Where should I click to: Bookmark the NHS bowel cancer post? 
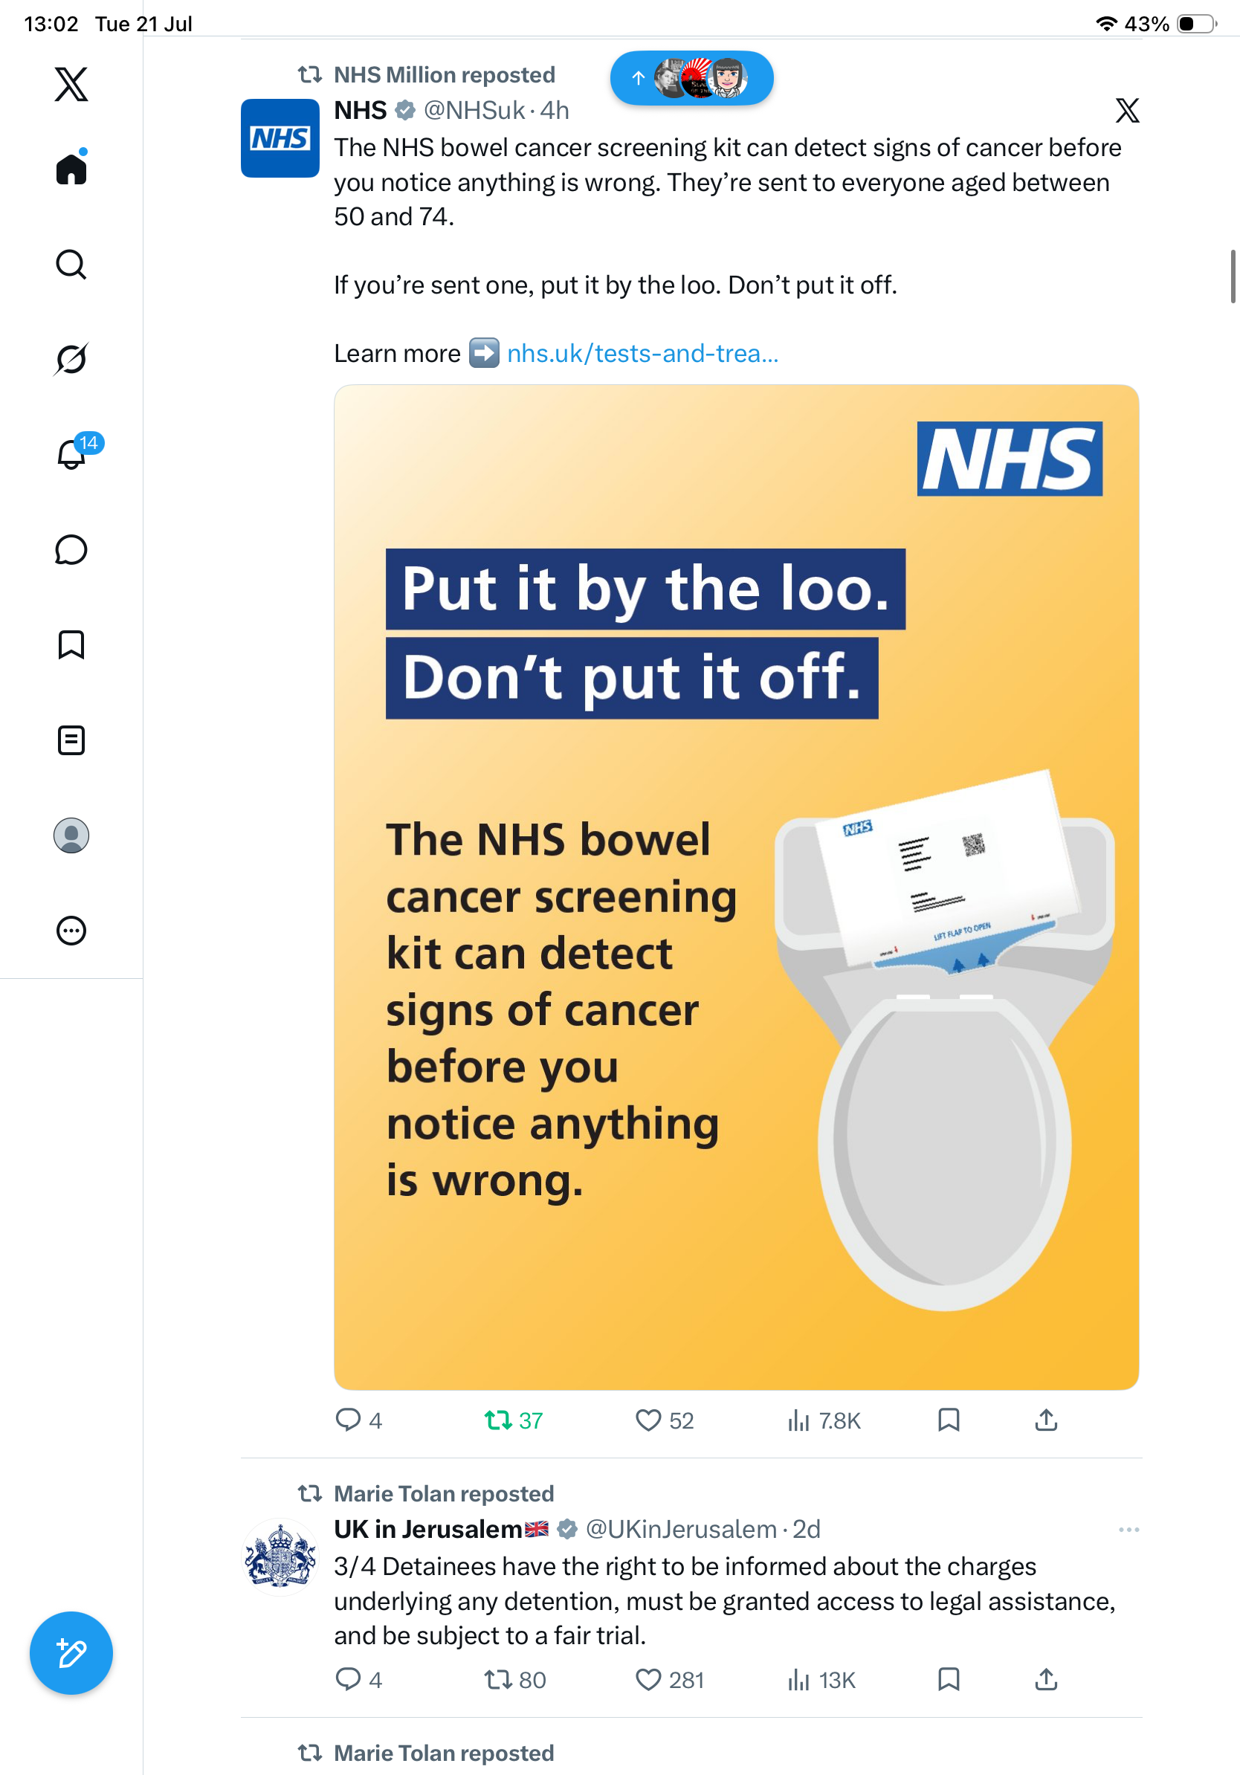point(949,1420)
